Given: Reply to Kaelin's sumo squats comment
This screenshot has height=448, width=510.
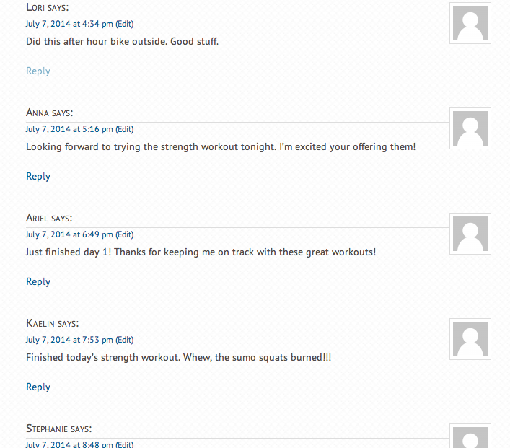Looking at the screenshot, I should point(38,387).
